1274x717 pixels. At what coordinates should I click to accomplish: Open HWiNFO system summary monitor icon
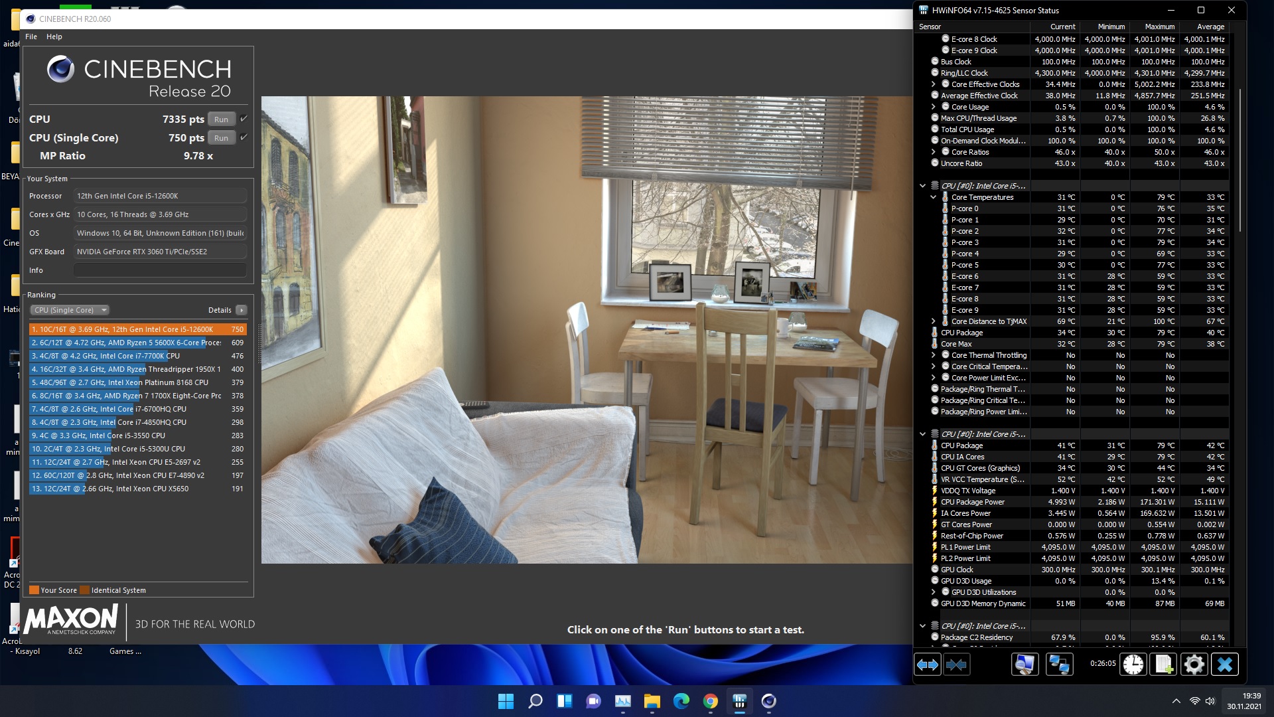pos(1025,665)
